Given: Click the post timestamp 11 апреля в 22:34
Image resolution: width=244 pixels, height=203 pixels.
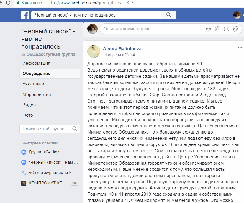Looking at the screenshot, I should (x=119, y=55).
